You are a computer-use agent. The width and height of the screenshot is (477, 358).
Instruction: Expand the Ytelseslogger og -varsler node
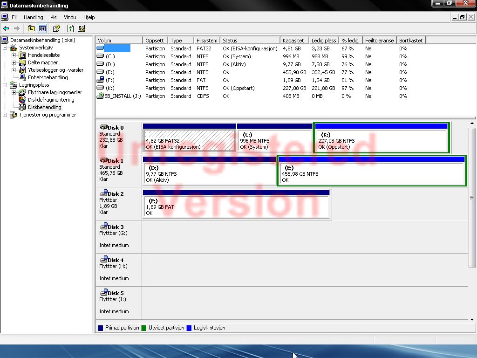coord(14,70)
